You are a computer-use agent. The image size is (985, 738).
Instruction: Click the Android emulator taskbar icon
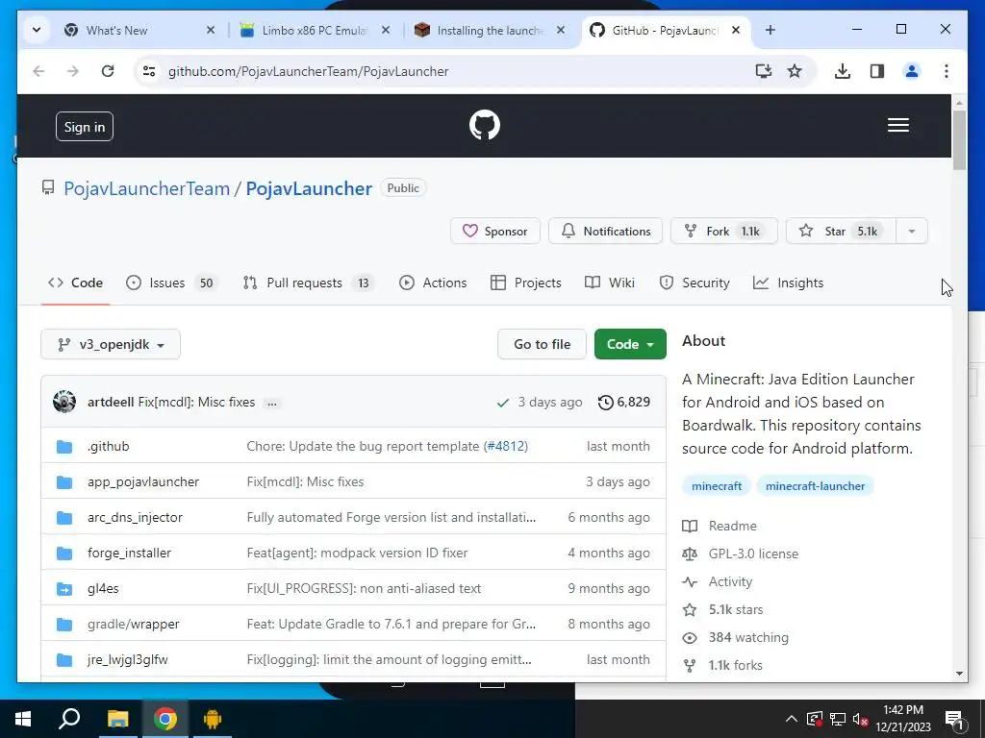[213, 719]
